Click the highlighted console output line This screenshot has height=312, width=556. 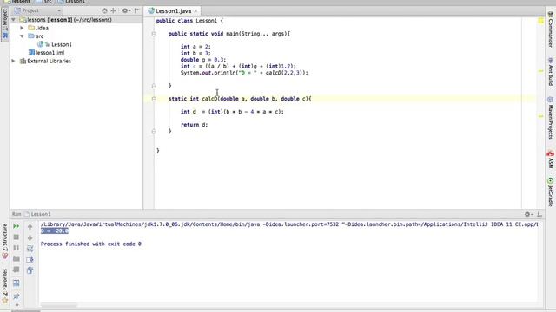(55, 231)
